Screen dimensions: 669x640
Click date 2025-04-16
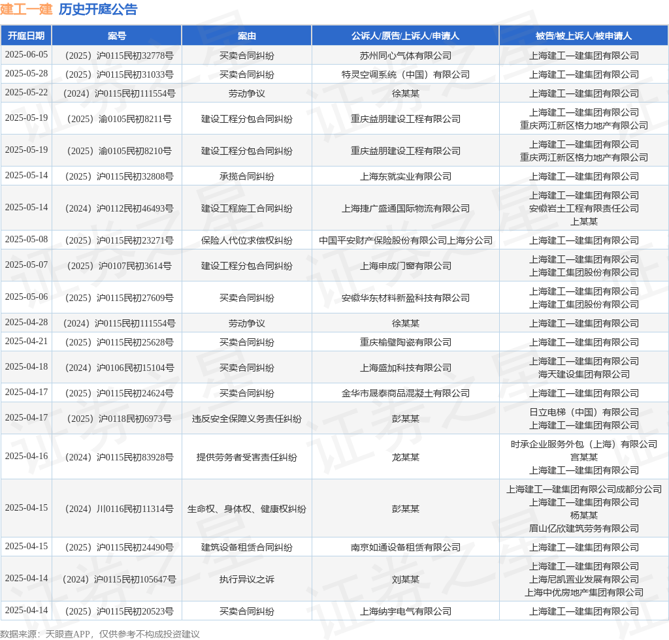[26, 456]
